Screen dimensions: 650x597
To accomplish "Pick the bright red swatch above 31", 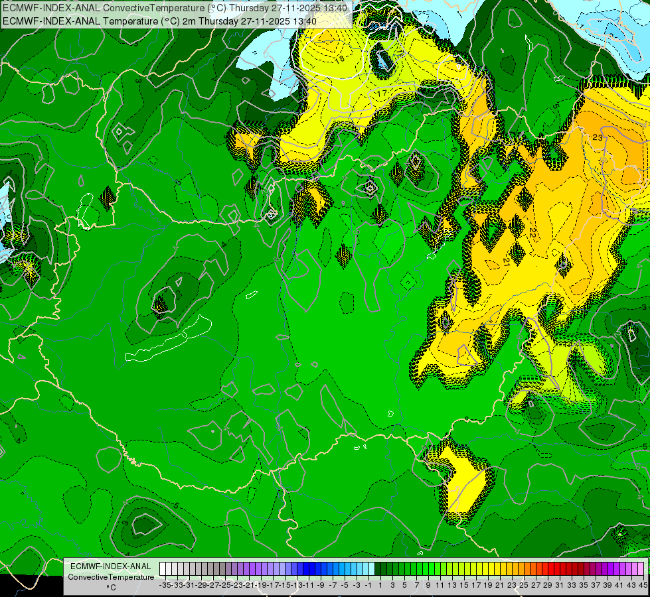I will click(x=557, y=569).
